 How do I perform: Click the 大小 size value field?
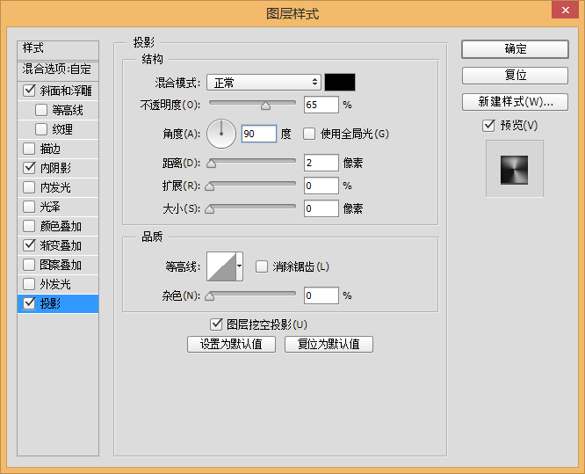321,208
